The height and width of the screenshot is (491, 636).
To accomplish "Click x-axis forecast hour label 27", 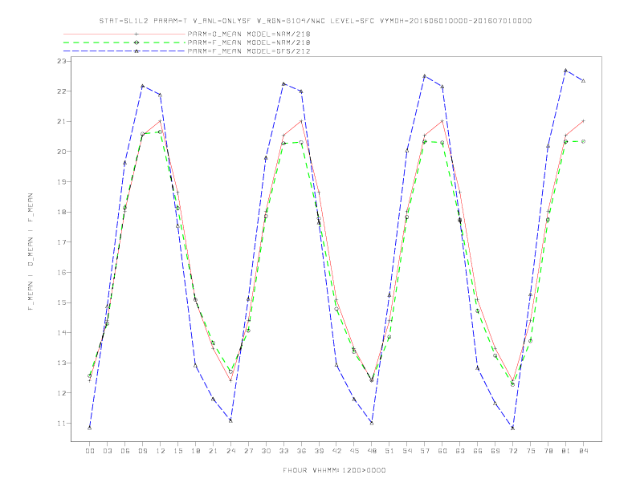I will pos(248,451).
